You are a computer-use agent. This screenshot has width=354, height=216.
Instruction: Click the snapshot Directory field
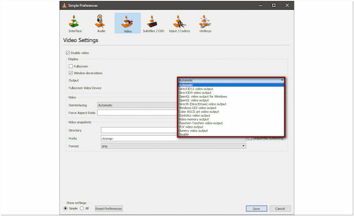click(139, 130)
